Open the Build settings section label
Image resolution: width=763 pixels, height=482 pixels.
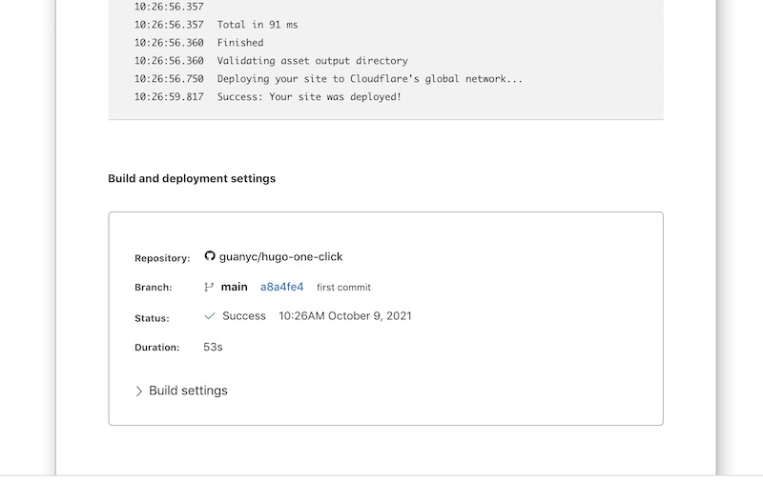[188, 391]
